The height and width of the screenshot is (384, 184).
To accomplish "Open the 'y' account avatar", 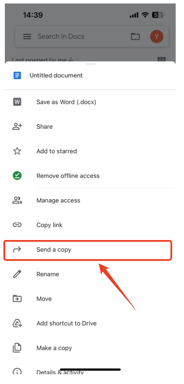I will pyautogui.click(x=157, y=37).
